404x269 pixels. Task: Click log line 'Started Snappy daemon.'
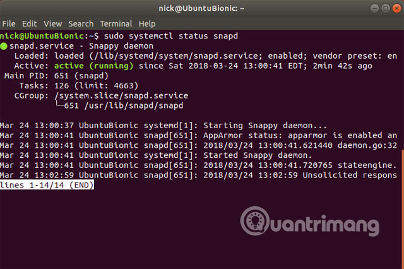156,155
